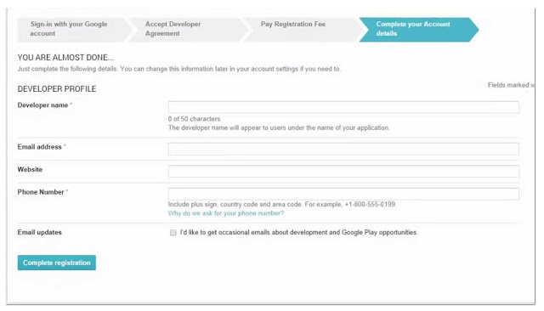Select 'Complete your Account details' step
The height and width of the screenshot is (311, 544).
[x=418, y=29]
